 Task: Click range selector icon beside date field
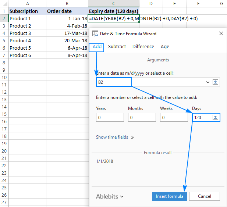(216, 82)
